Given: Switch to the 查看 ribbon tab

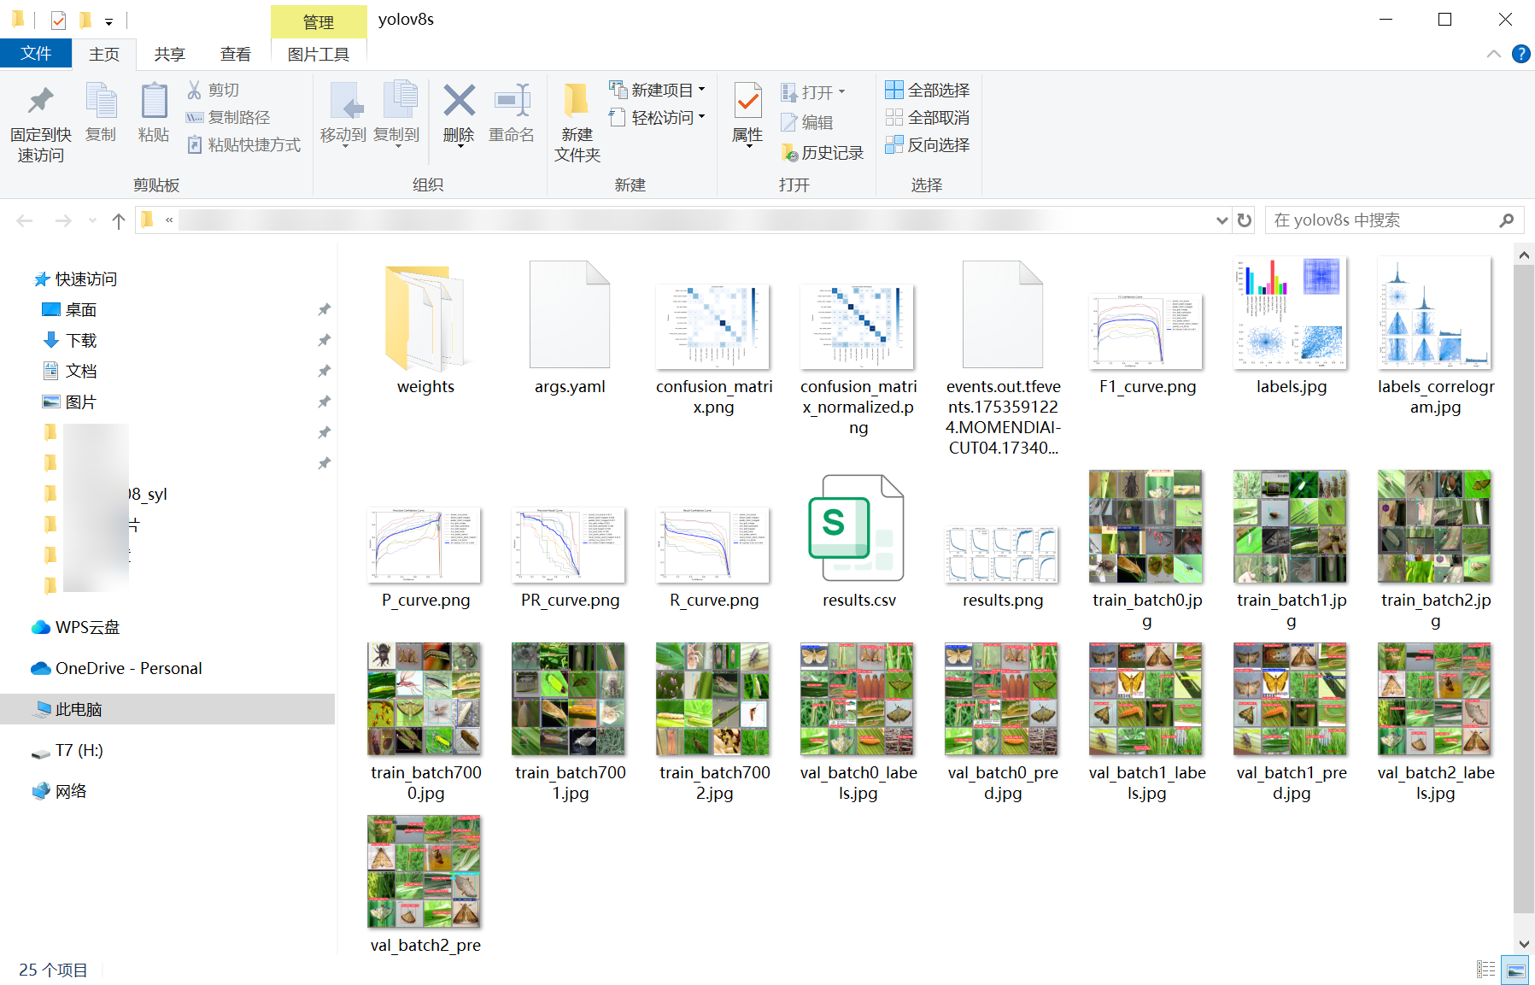Looking at the screenshot, I should (236, 53).
